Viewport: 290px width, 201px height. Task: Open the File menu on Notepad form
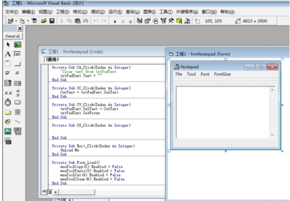click(x=179, y=74)
